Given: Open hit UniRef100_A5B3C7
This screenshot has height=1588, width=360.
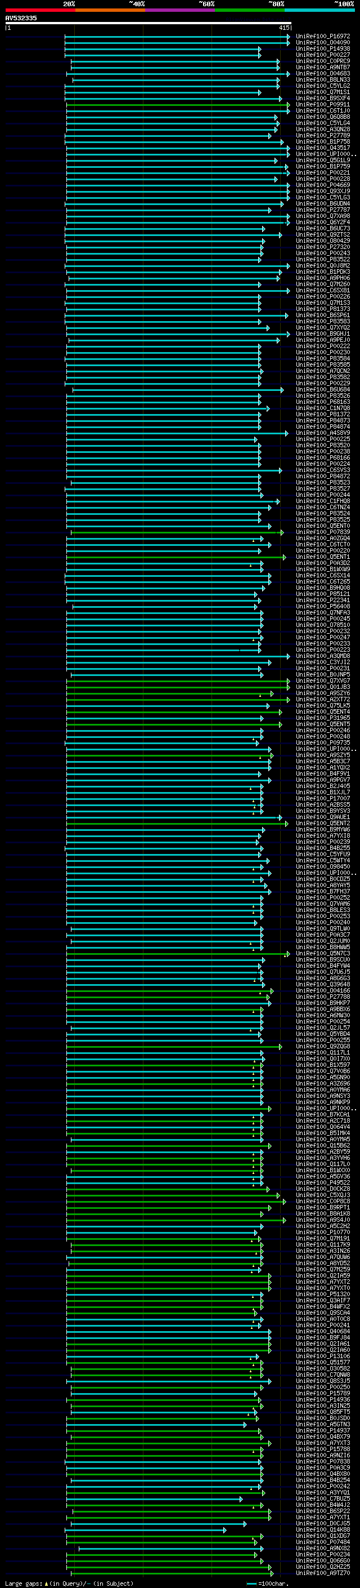Looking at the screenshot, I should point(323,762).
